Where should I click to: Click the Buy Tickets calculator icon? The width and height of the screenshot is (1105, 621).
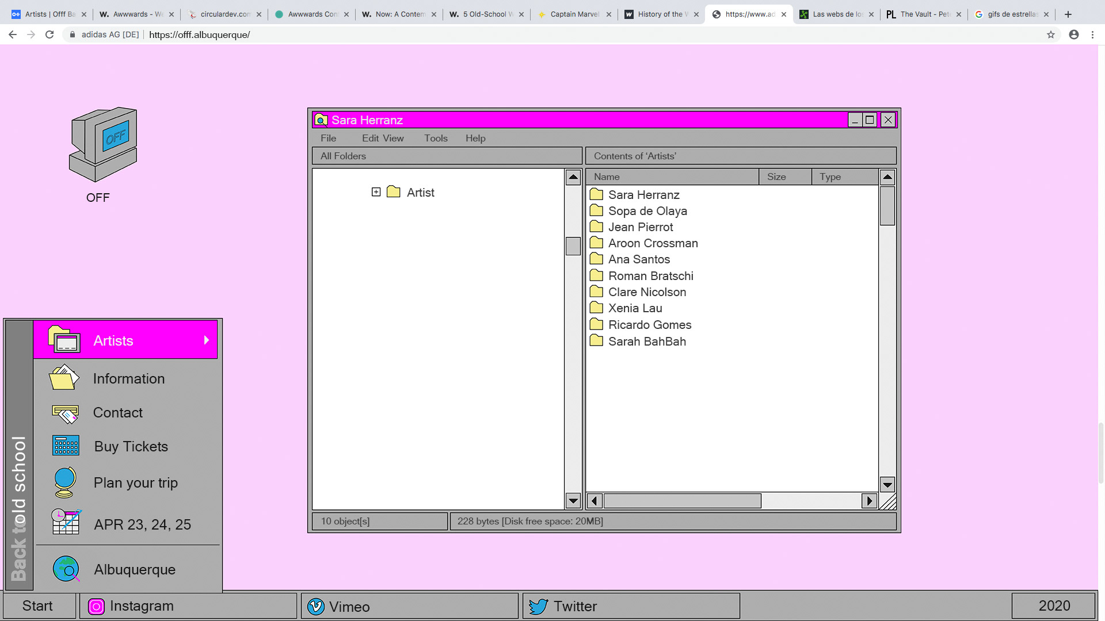[x=66, y=446]
